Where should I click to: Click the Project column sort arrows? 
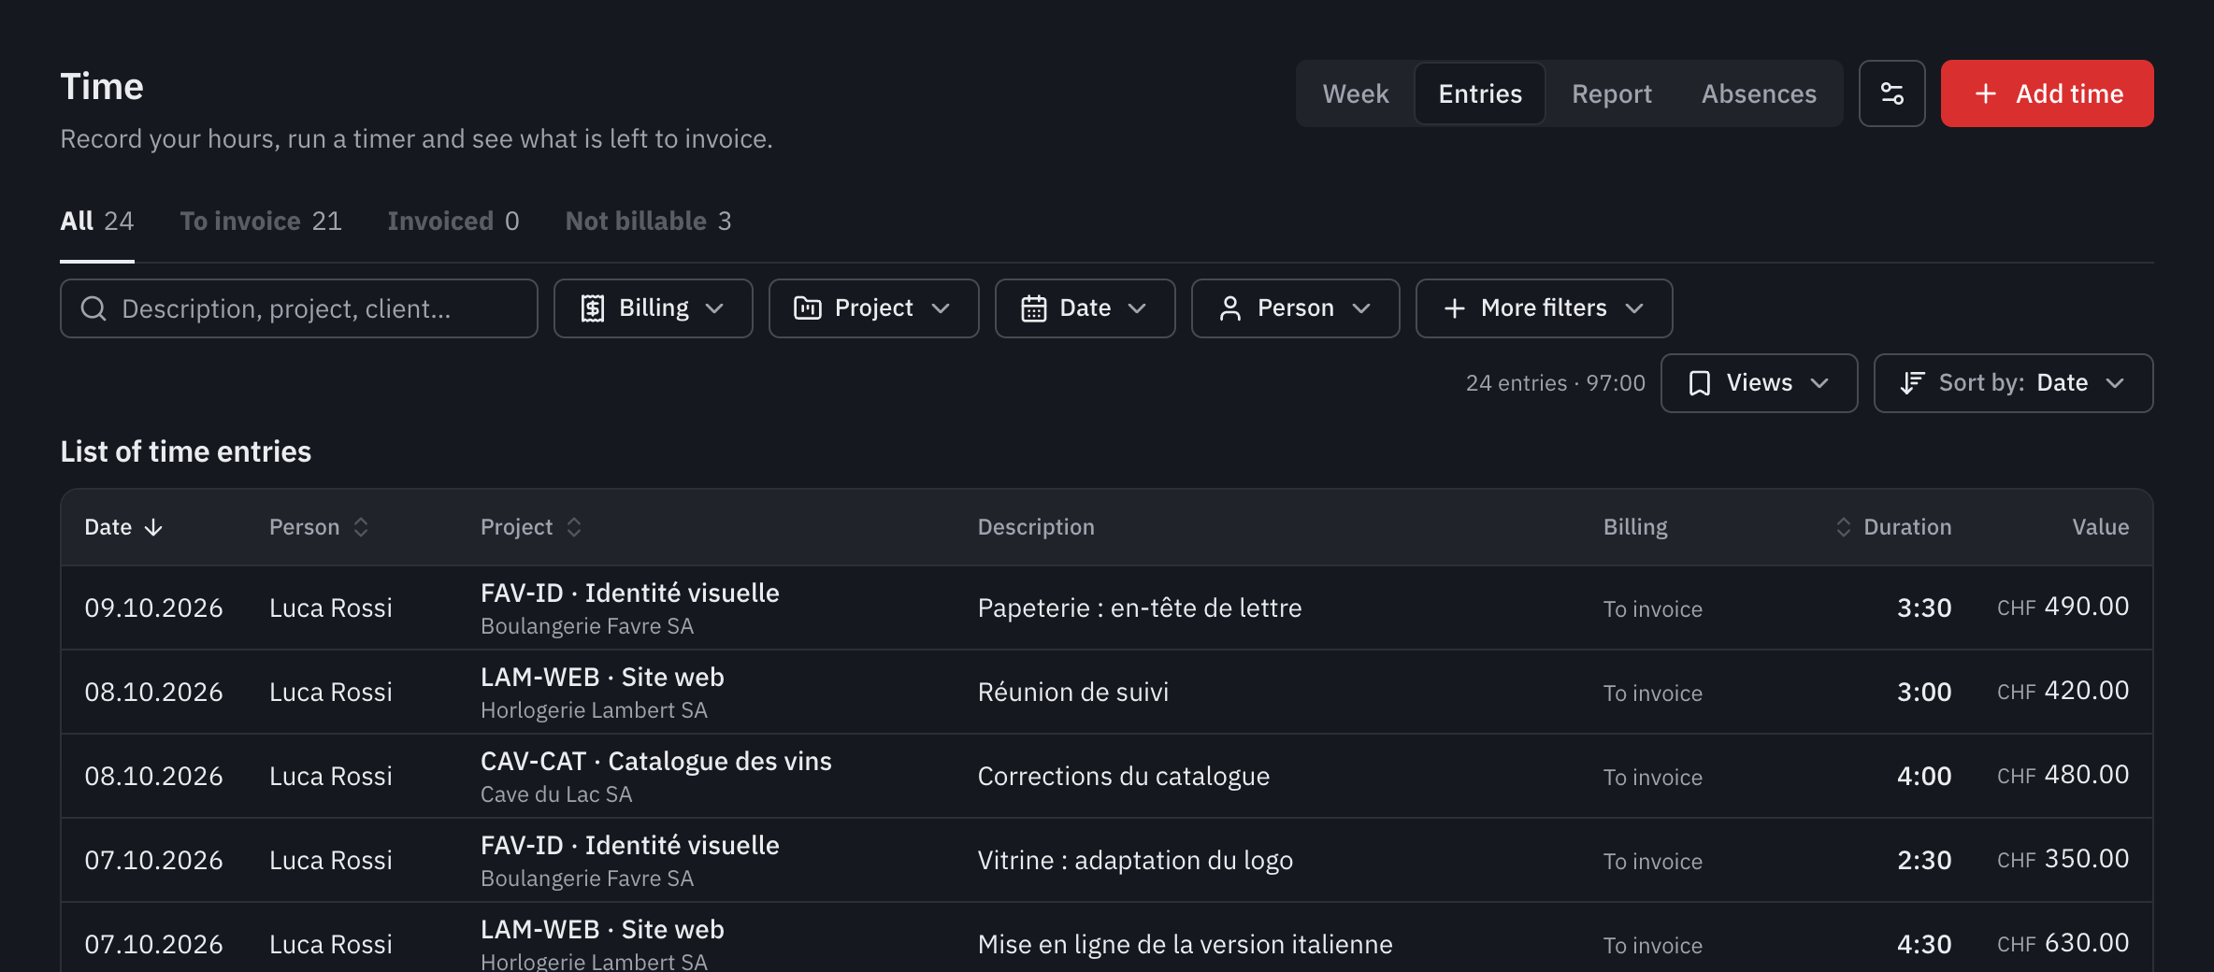pos(574,527)
